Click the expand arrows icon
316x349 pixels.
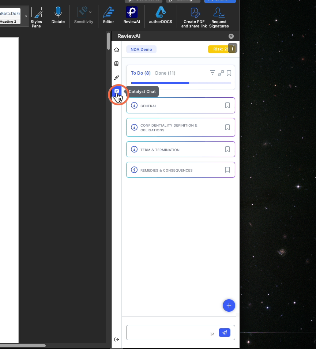click(x=221, y=73)
